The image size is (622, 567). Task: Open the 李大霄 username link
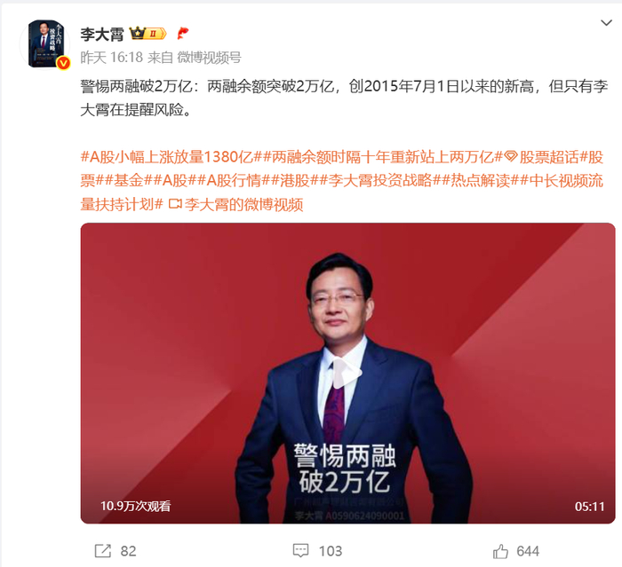(102, 34)
